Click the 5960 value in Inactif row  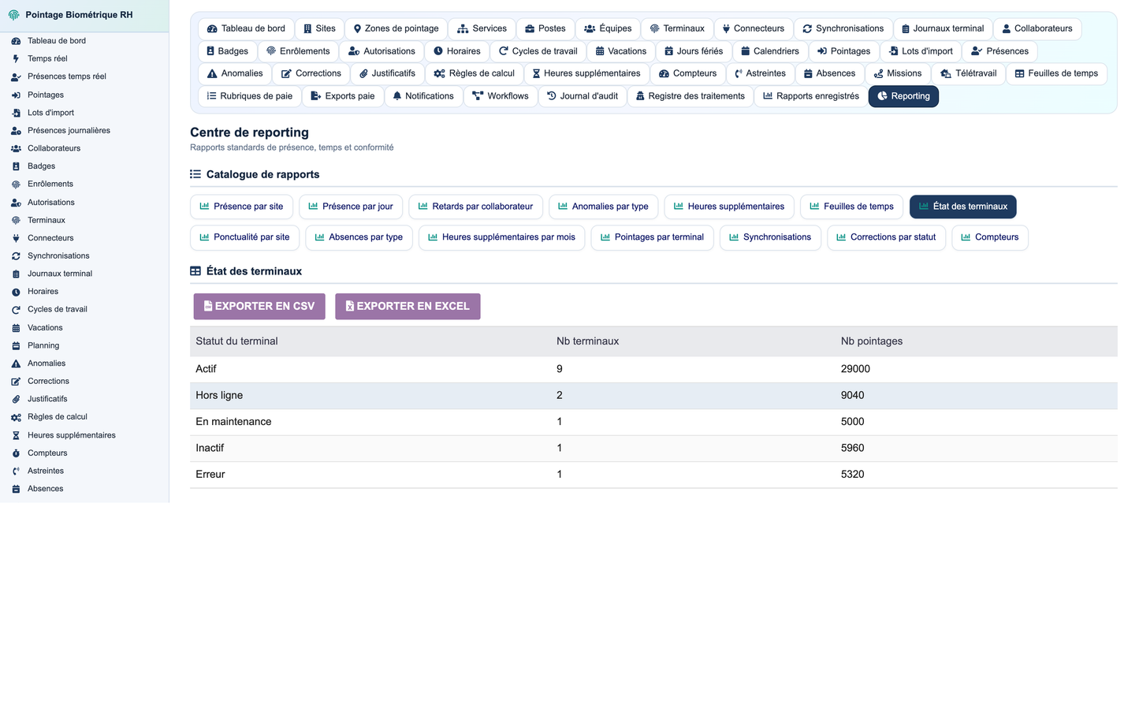(852, 448)
